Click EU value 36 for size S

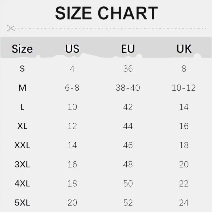128,69
